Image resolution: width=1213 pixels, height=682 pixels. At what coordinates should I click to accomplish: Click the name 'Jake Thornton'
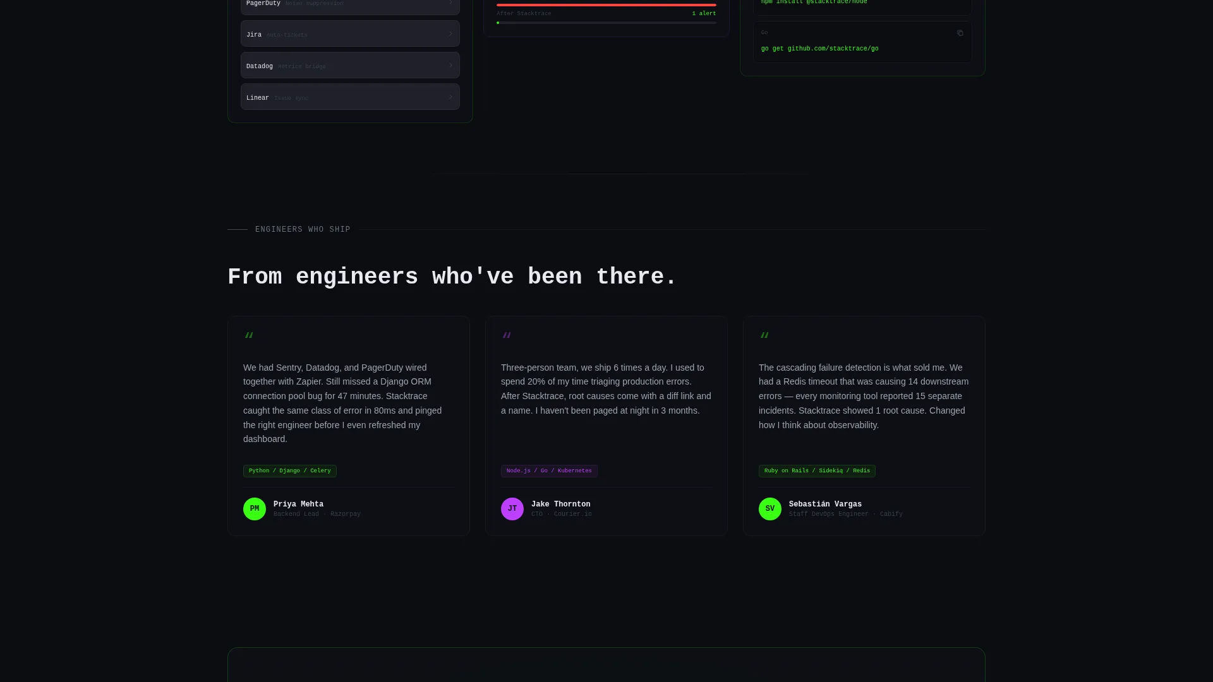(x=561, y=505)
